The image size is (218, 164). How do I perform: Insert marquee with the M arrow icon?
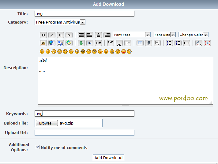[x=98, y=43]
